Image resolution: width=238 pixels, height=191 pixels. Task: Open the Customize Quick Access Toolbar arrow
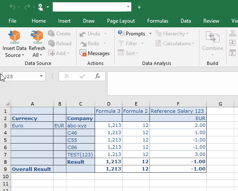[140, 7]
